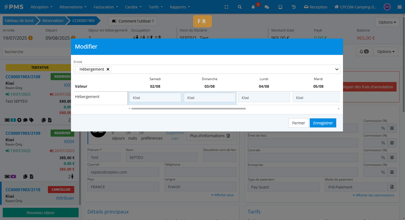Click the horizontal scrollbar in the Modifier dialog
The image size is (405, 220).
188,109
